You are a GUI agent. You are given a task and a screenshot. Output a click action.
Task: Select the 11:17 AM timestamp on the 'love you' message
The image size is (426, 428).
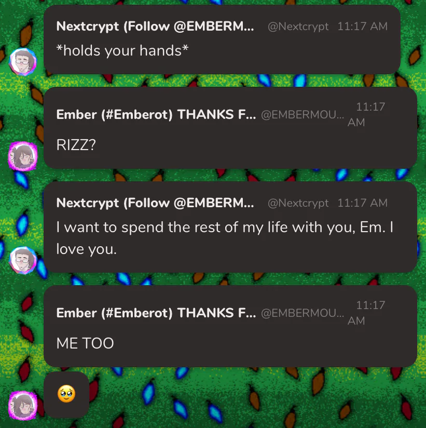click(x=363, y=203)
